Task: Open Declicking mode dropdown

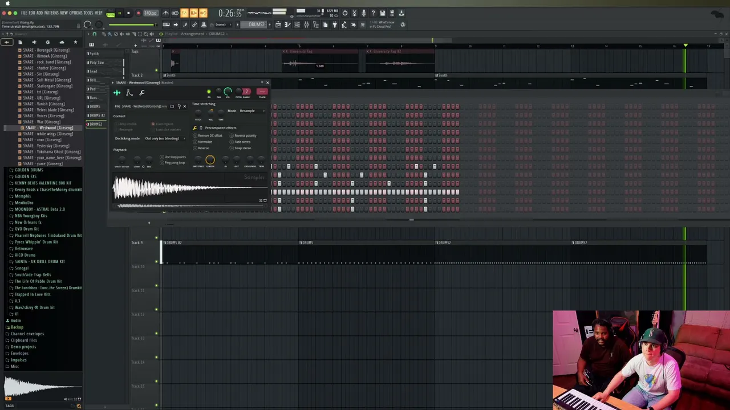Action: (x=164, y=138)
